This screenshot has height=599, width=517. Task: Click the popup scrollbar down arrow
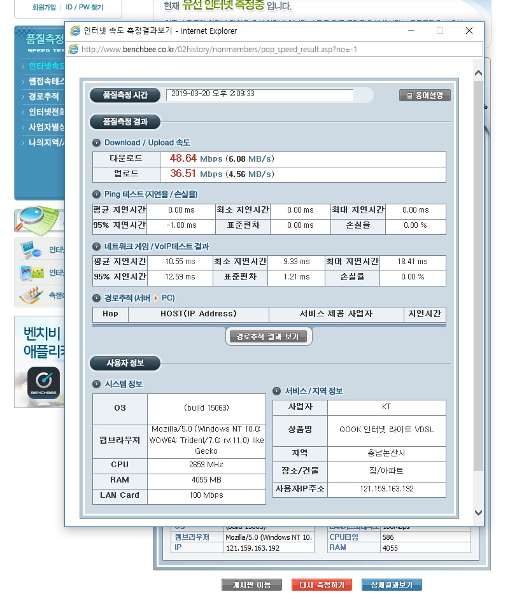[478, 512]
